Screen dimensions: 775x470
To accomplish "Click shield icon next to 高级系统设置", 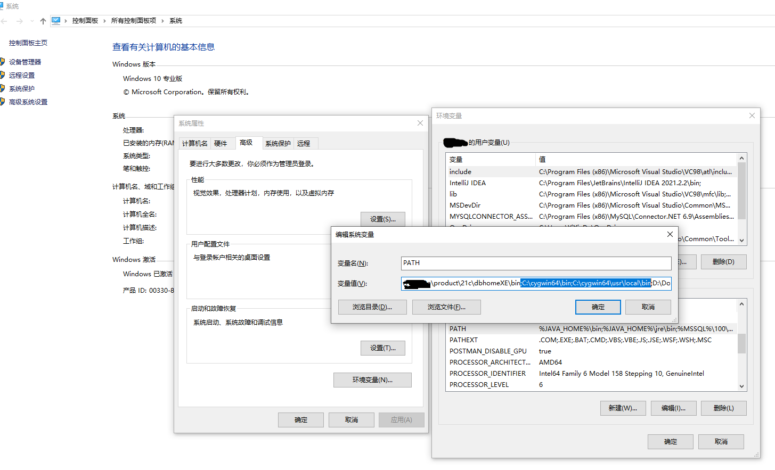I will coord(2,102).
